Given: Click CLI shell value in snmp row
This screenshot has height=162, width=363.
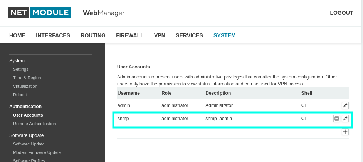Looking at the screenshot, I should pos(305,119).
